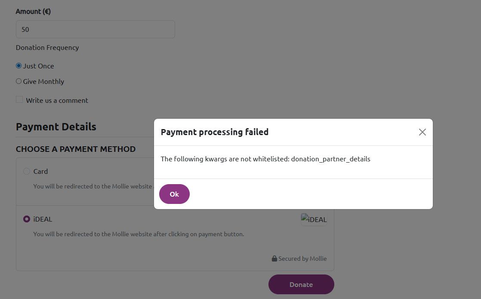
Task: Click the lock icon beside Secured by Mollie
Action: click(274, 259)
